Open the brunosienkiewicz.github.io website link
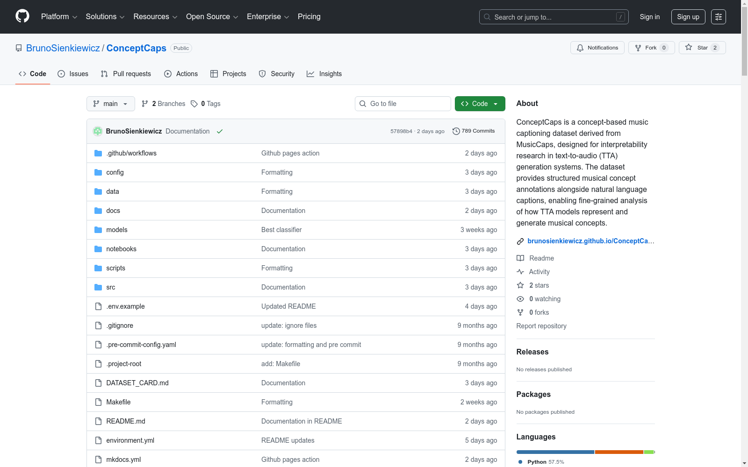748x467 pixels. (591, 241)
